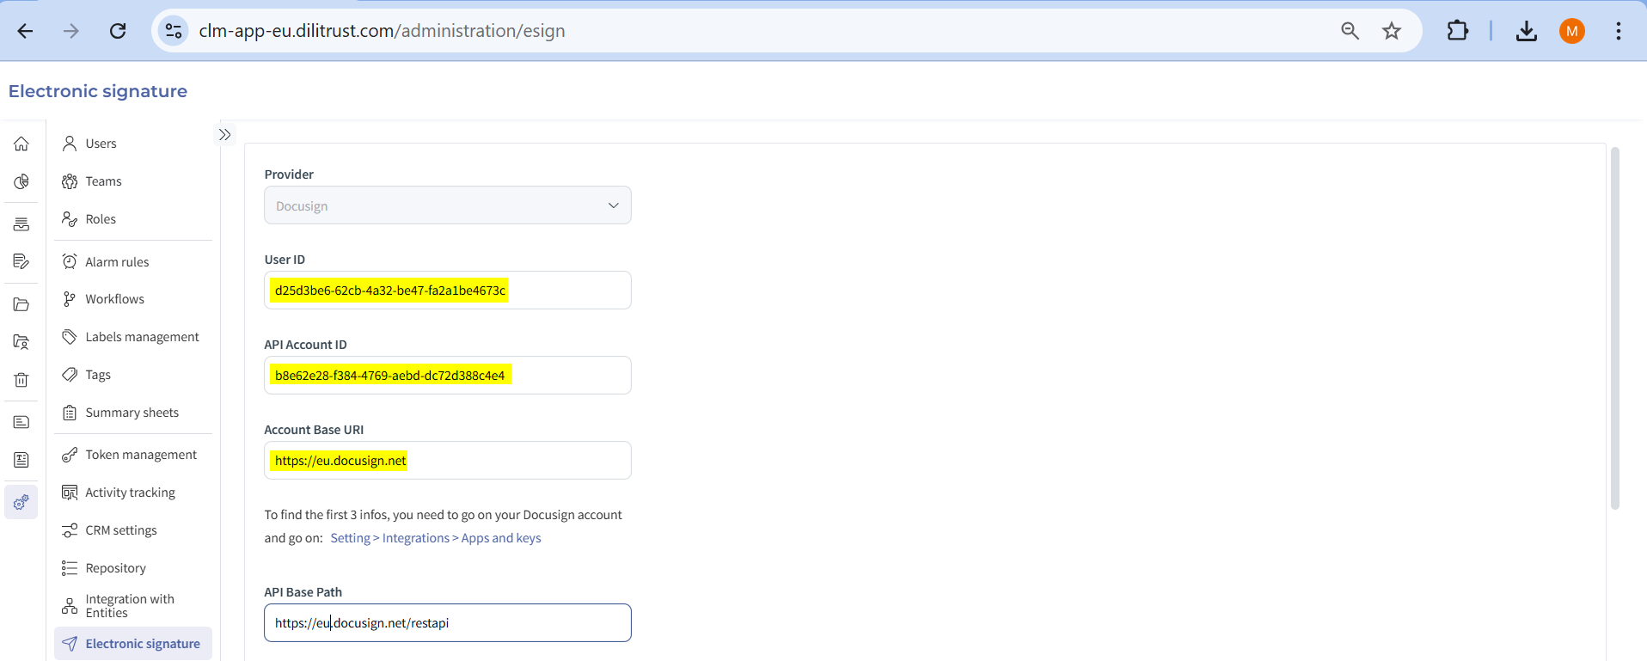This screenshot has width=1647, height=661.
Task: Open the Provider dropdown showing Docusign
Action: coord(448,205)
